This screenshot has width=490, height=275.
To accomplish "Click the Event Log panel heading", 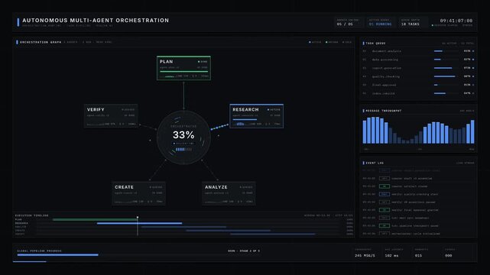I will tap(375, 163).
